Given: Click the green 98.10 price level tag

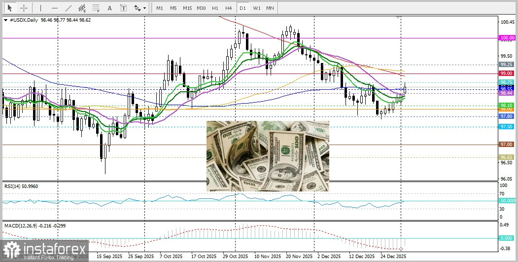Looking at the screenshot, I should [507, 106].
